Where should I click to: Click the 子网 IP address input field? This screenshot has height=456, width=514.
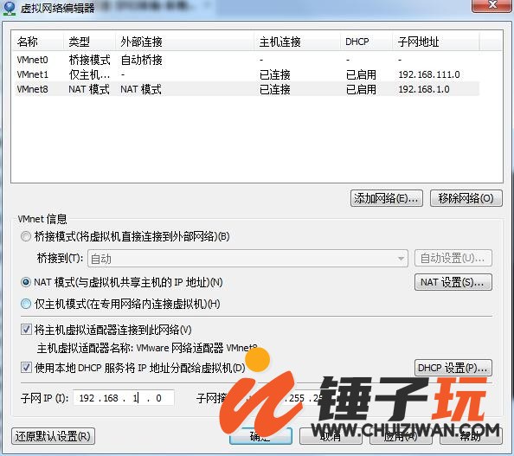tap(124, 398)
